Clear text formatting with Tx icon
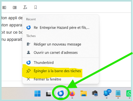133x101 pixels. pyautogui.click(x=25, y=7)
